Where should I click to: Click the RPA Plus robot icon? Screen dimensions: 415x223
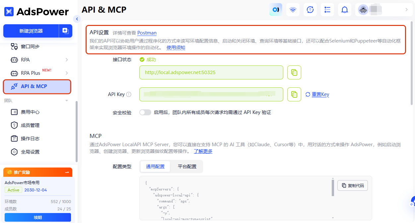point(14,73)
